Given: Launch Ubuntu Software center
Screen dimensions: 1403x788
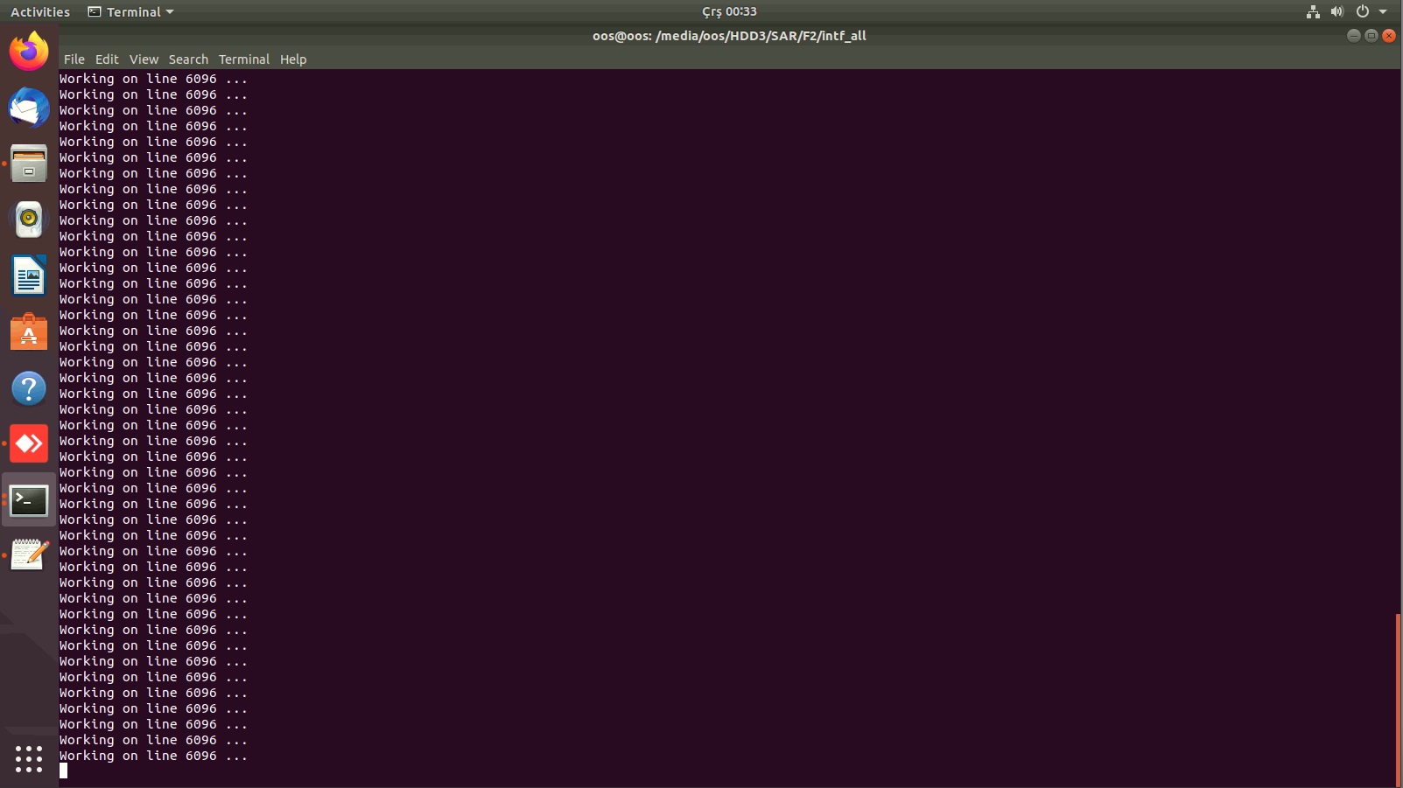Looking at the screenshot, I should pyautogui.click(x=29, y=331).
